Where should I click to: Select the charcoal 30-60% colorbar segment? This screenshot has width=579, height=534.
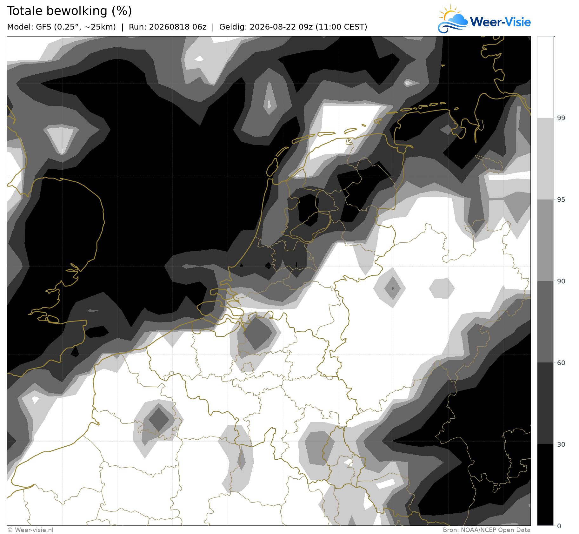point(545,403)
